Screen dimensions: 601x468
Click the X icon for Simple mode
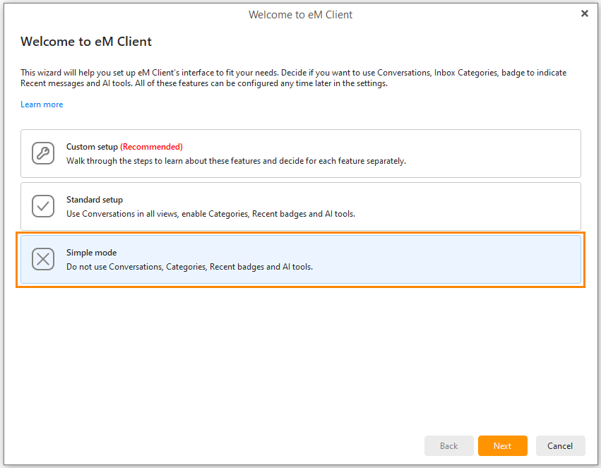click(x=43, y=259)
